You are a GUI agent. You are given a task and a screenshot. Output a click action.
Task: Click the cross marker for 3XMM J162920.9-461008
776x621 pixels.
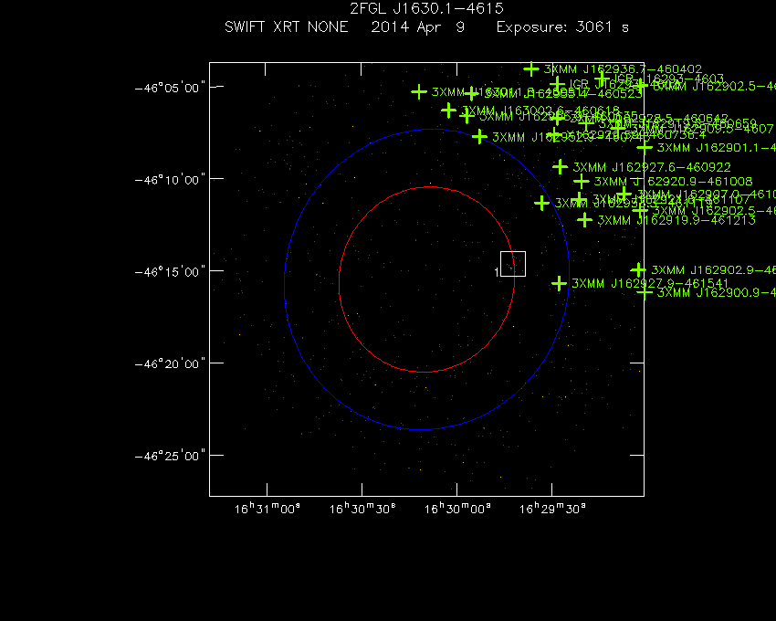tap(582, 181)
